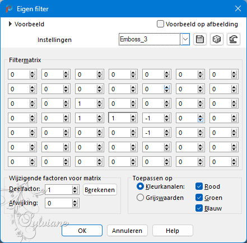247x243 pixels.
Task: Click the PaintShop Pro logo in title bar
Action: (x=9, y=9)
